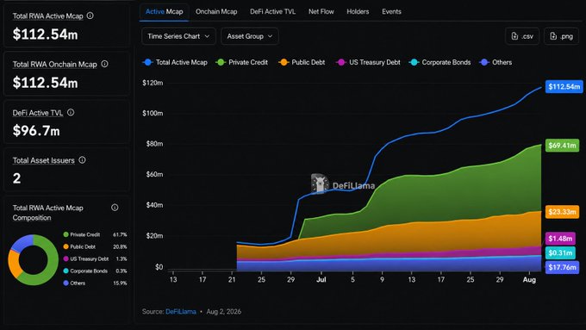Open the DeFiLlama source link
The width and height of the screenshot is (586, 330).
point(180,311)
